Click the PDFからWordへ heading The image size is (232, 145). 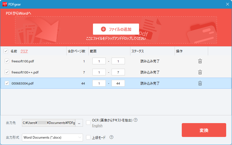tap(19, 13)
